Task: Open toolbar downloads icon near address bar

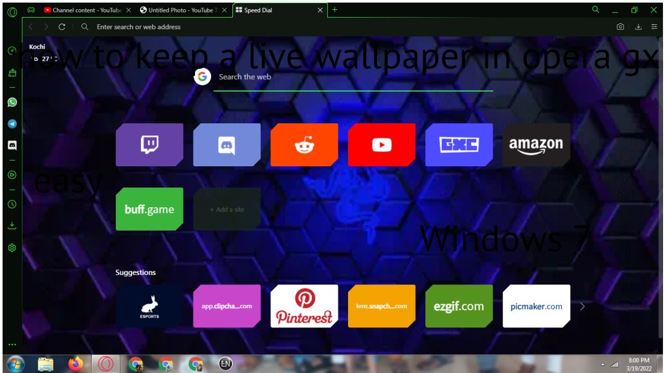Action: (639, 26)
